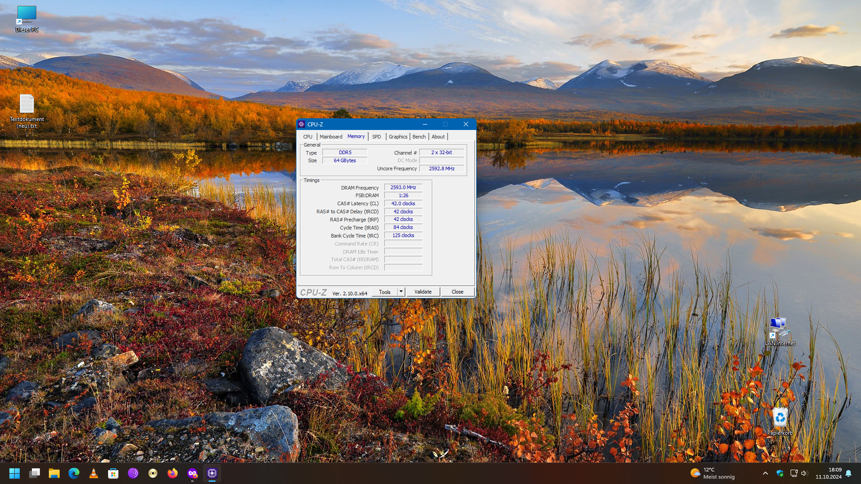Expand the Tools dropdown arrow
The height and width of the screenshot is (484, 861).
[x=401, y=292]
